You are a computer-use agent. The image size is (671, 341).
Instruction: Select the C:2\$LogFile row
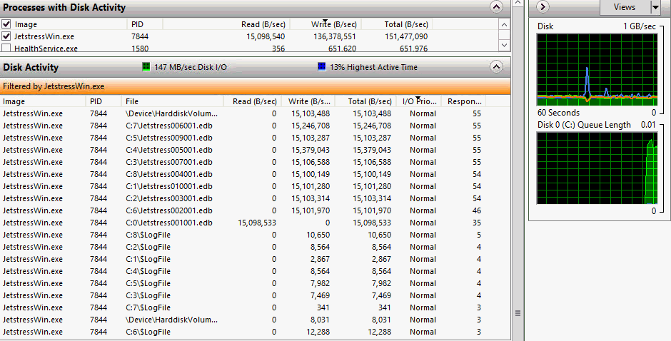pyautogui.click(x=256, y=247)
